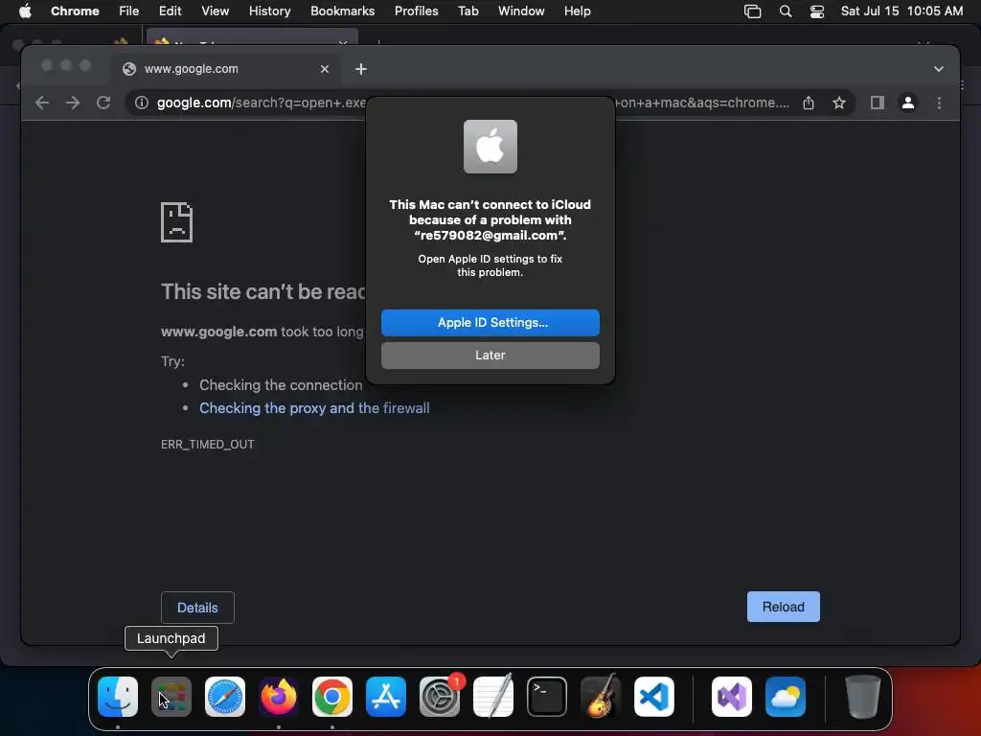Screen dimensions: 981x736
Task: Launch Visual Studio Code from Dock
Action: 653,696
